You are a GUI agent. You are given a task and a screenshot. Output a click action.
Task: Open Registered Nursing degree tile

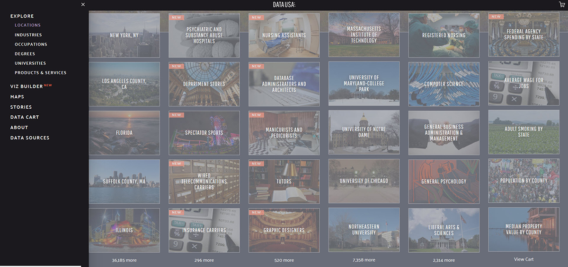(x=444, y=35)
